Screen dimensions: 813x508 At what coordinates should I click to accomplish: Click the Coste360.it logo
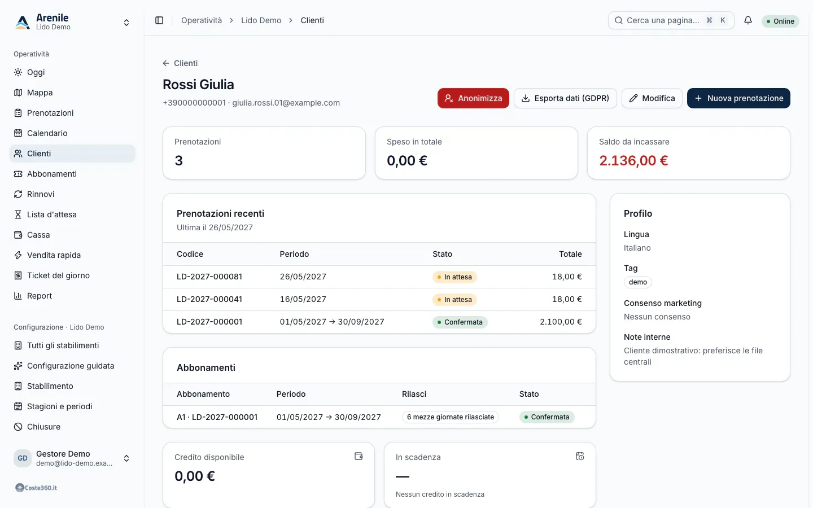pyautogui.click(x=36, y=488)
